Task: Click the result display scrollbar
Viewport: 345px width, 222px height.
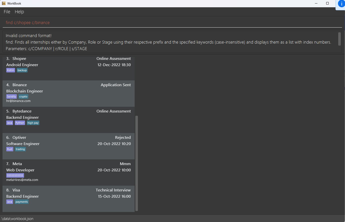Action: click(x=339, y=39)
